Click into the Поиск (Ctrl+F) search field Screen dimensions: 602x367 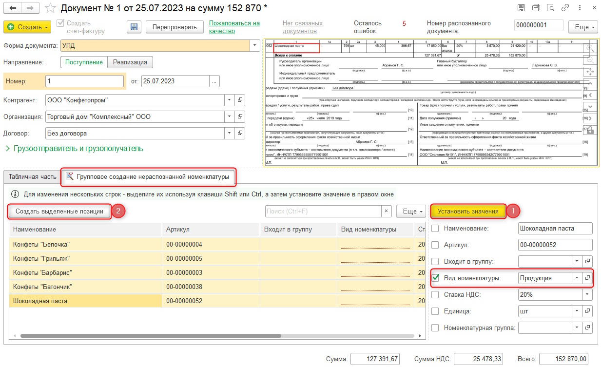pyautogui.click(x=323, y=211)
